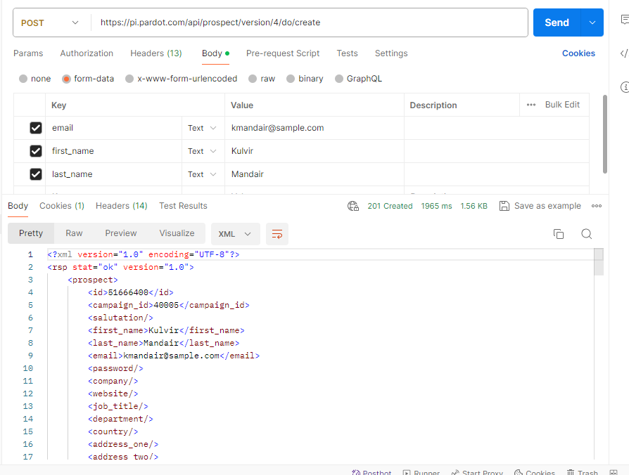This screenshot has width=629, height=475.
Task: Switch response view to Pretty
Action: point(31,233)
